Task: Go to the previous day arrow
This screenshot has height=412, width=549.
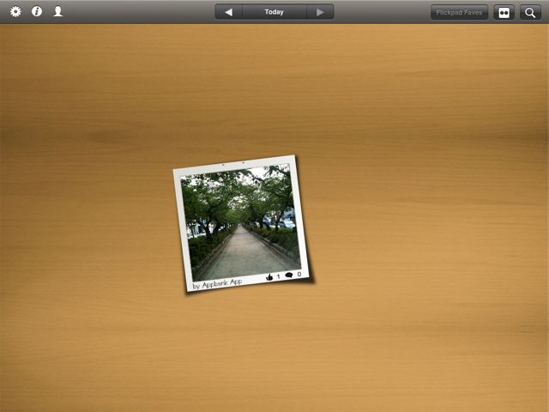Action: coord(229,12)
